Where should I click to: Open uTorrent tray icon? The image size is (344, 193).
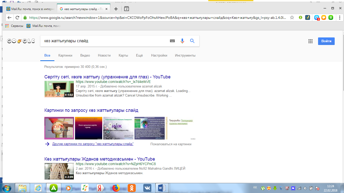(263, 188)
